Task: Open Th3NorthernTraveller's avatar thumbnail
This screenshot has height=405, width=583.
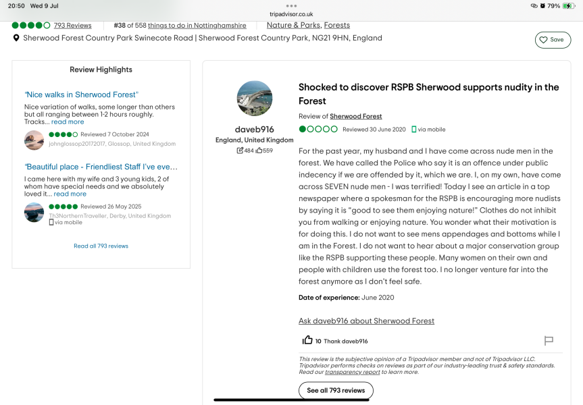Action: tap(34, 212)
